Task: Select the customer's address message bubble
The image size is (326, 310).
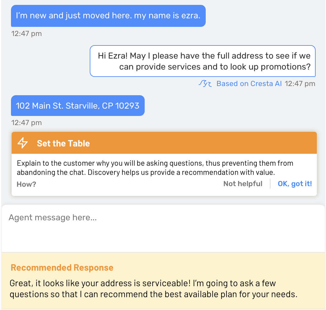Action: (x=78, y=106)
